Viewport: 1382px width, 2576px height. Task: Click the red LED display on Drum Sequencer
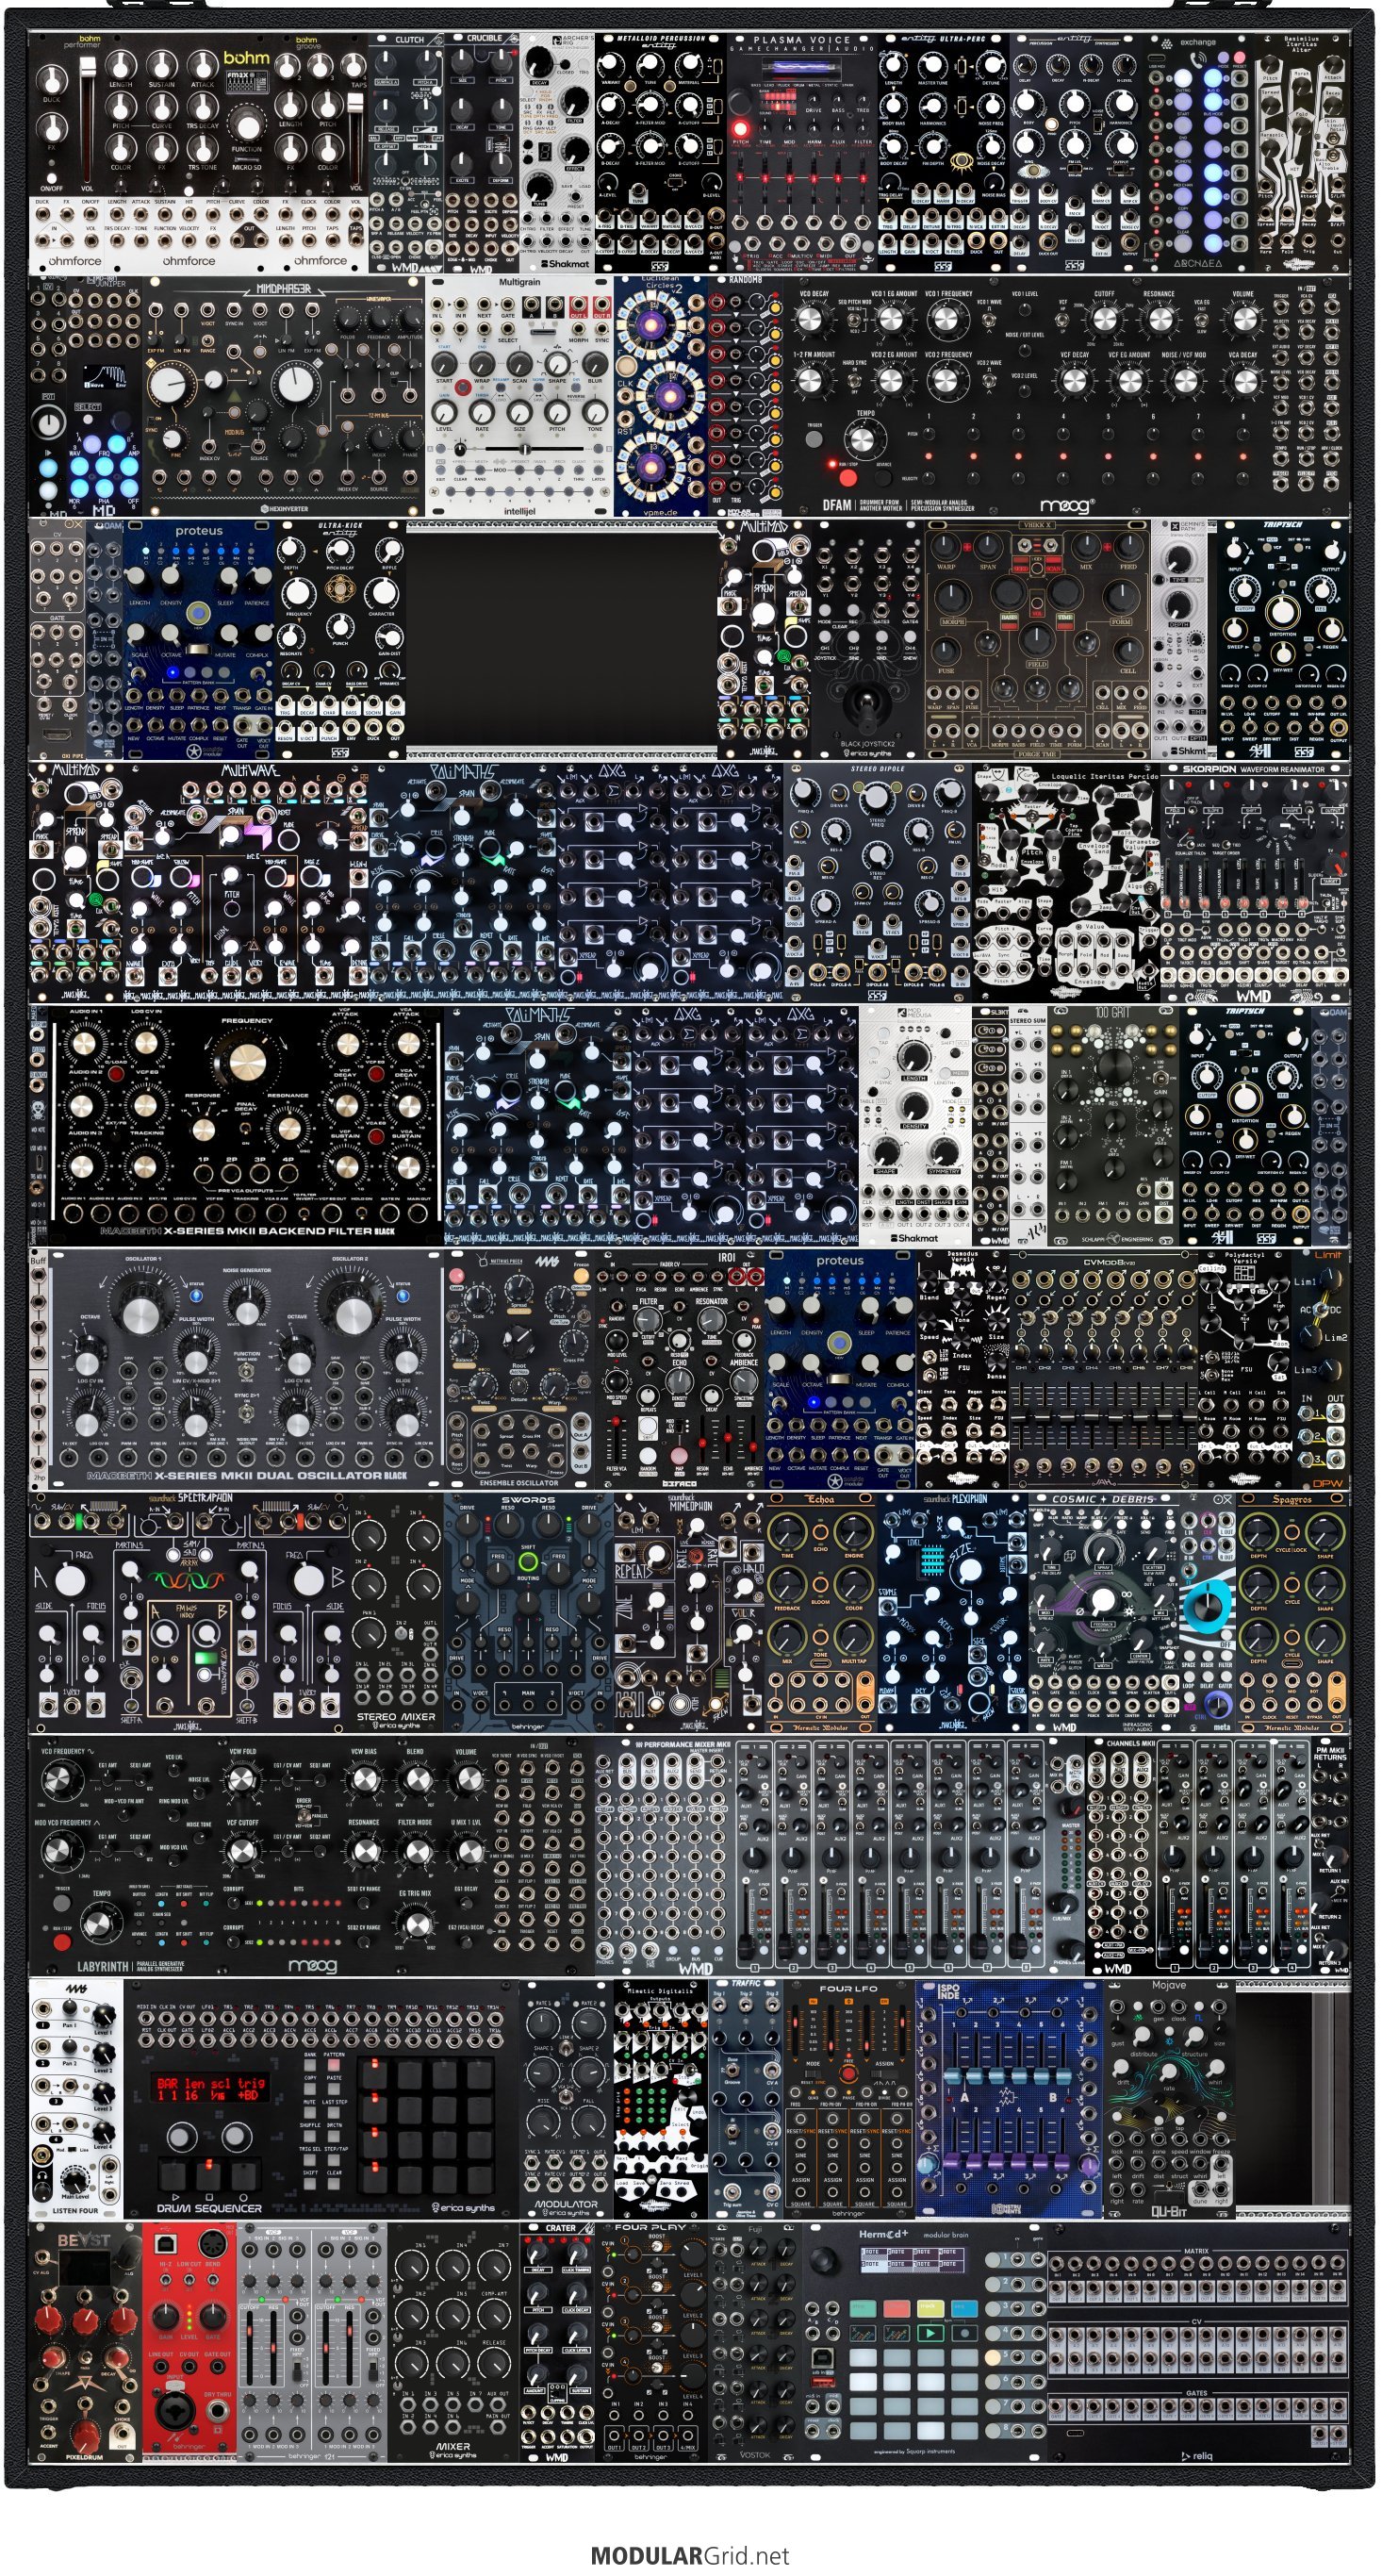(210, 2088)
